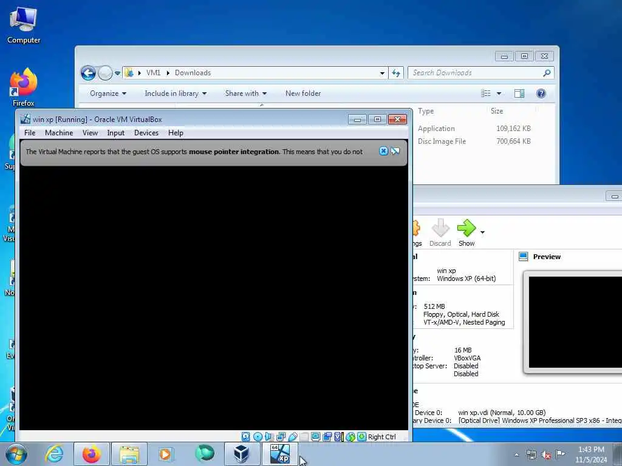Expand the arrow before VM1 in address bar
The image size is (622, 466).
[140, 73]
